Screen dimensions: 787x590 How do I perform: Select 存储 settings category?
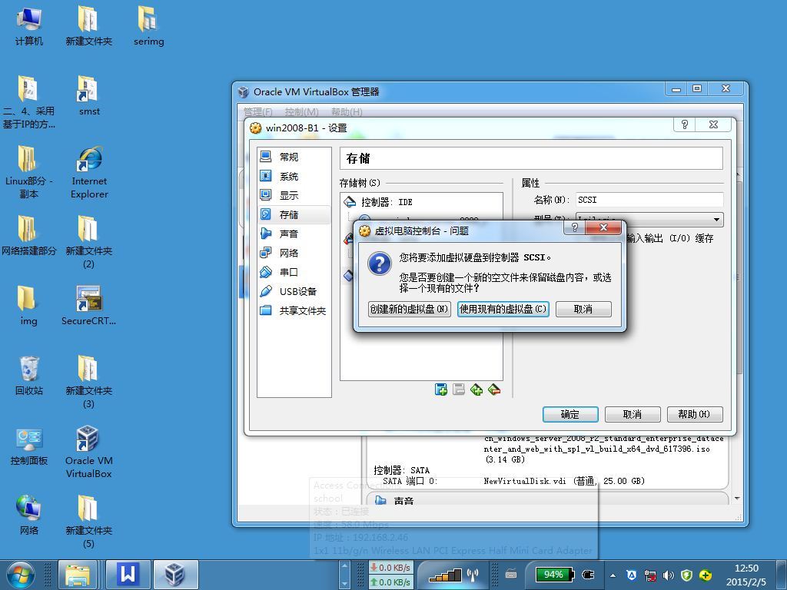point(294,215)
